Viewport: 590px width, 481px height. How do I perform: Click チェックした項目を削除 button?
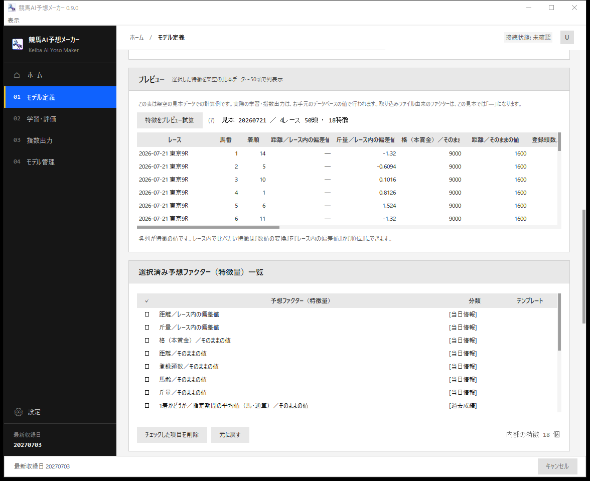pyautogui.click(x=172, y=435)
